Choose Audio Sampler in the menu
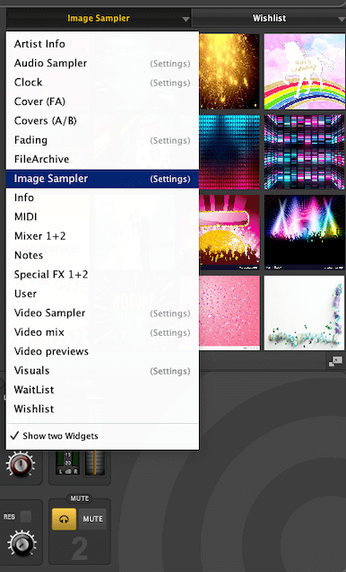Image resolution: width=346 pixels, height=572 pixels. (x=50, y=63)
